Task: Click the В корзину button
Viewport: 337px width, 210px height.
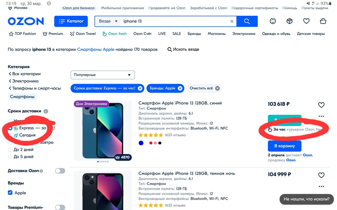Action: [x=285, y=146]
